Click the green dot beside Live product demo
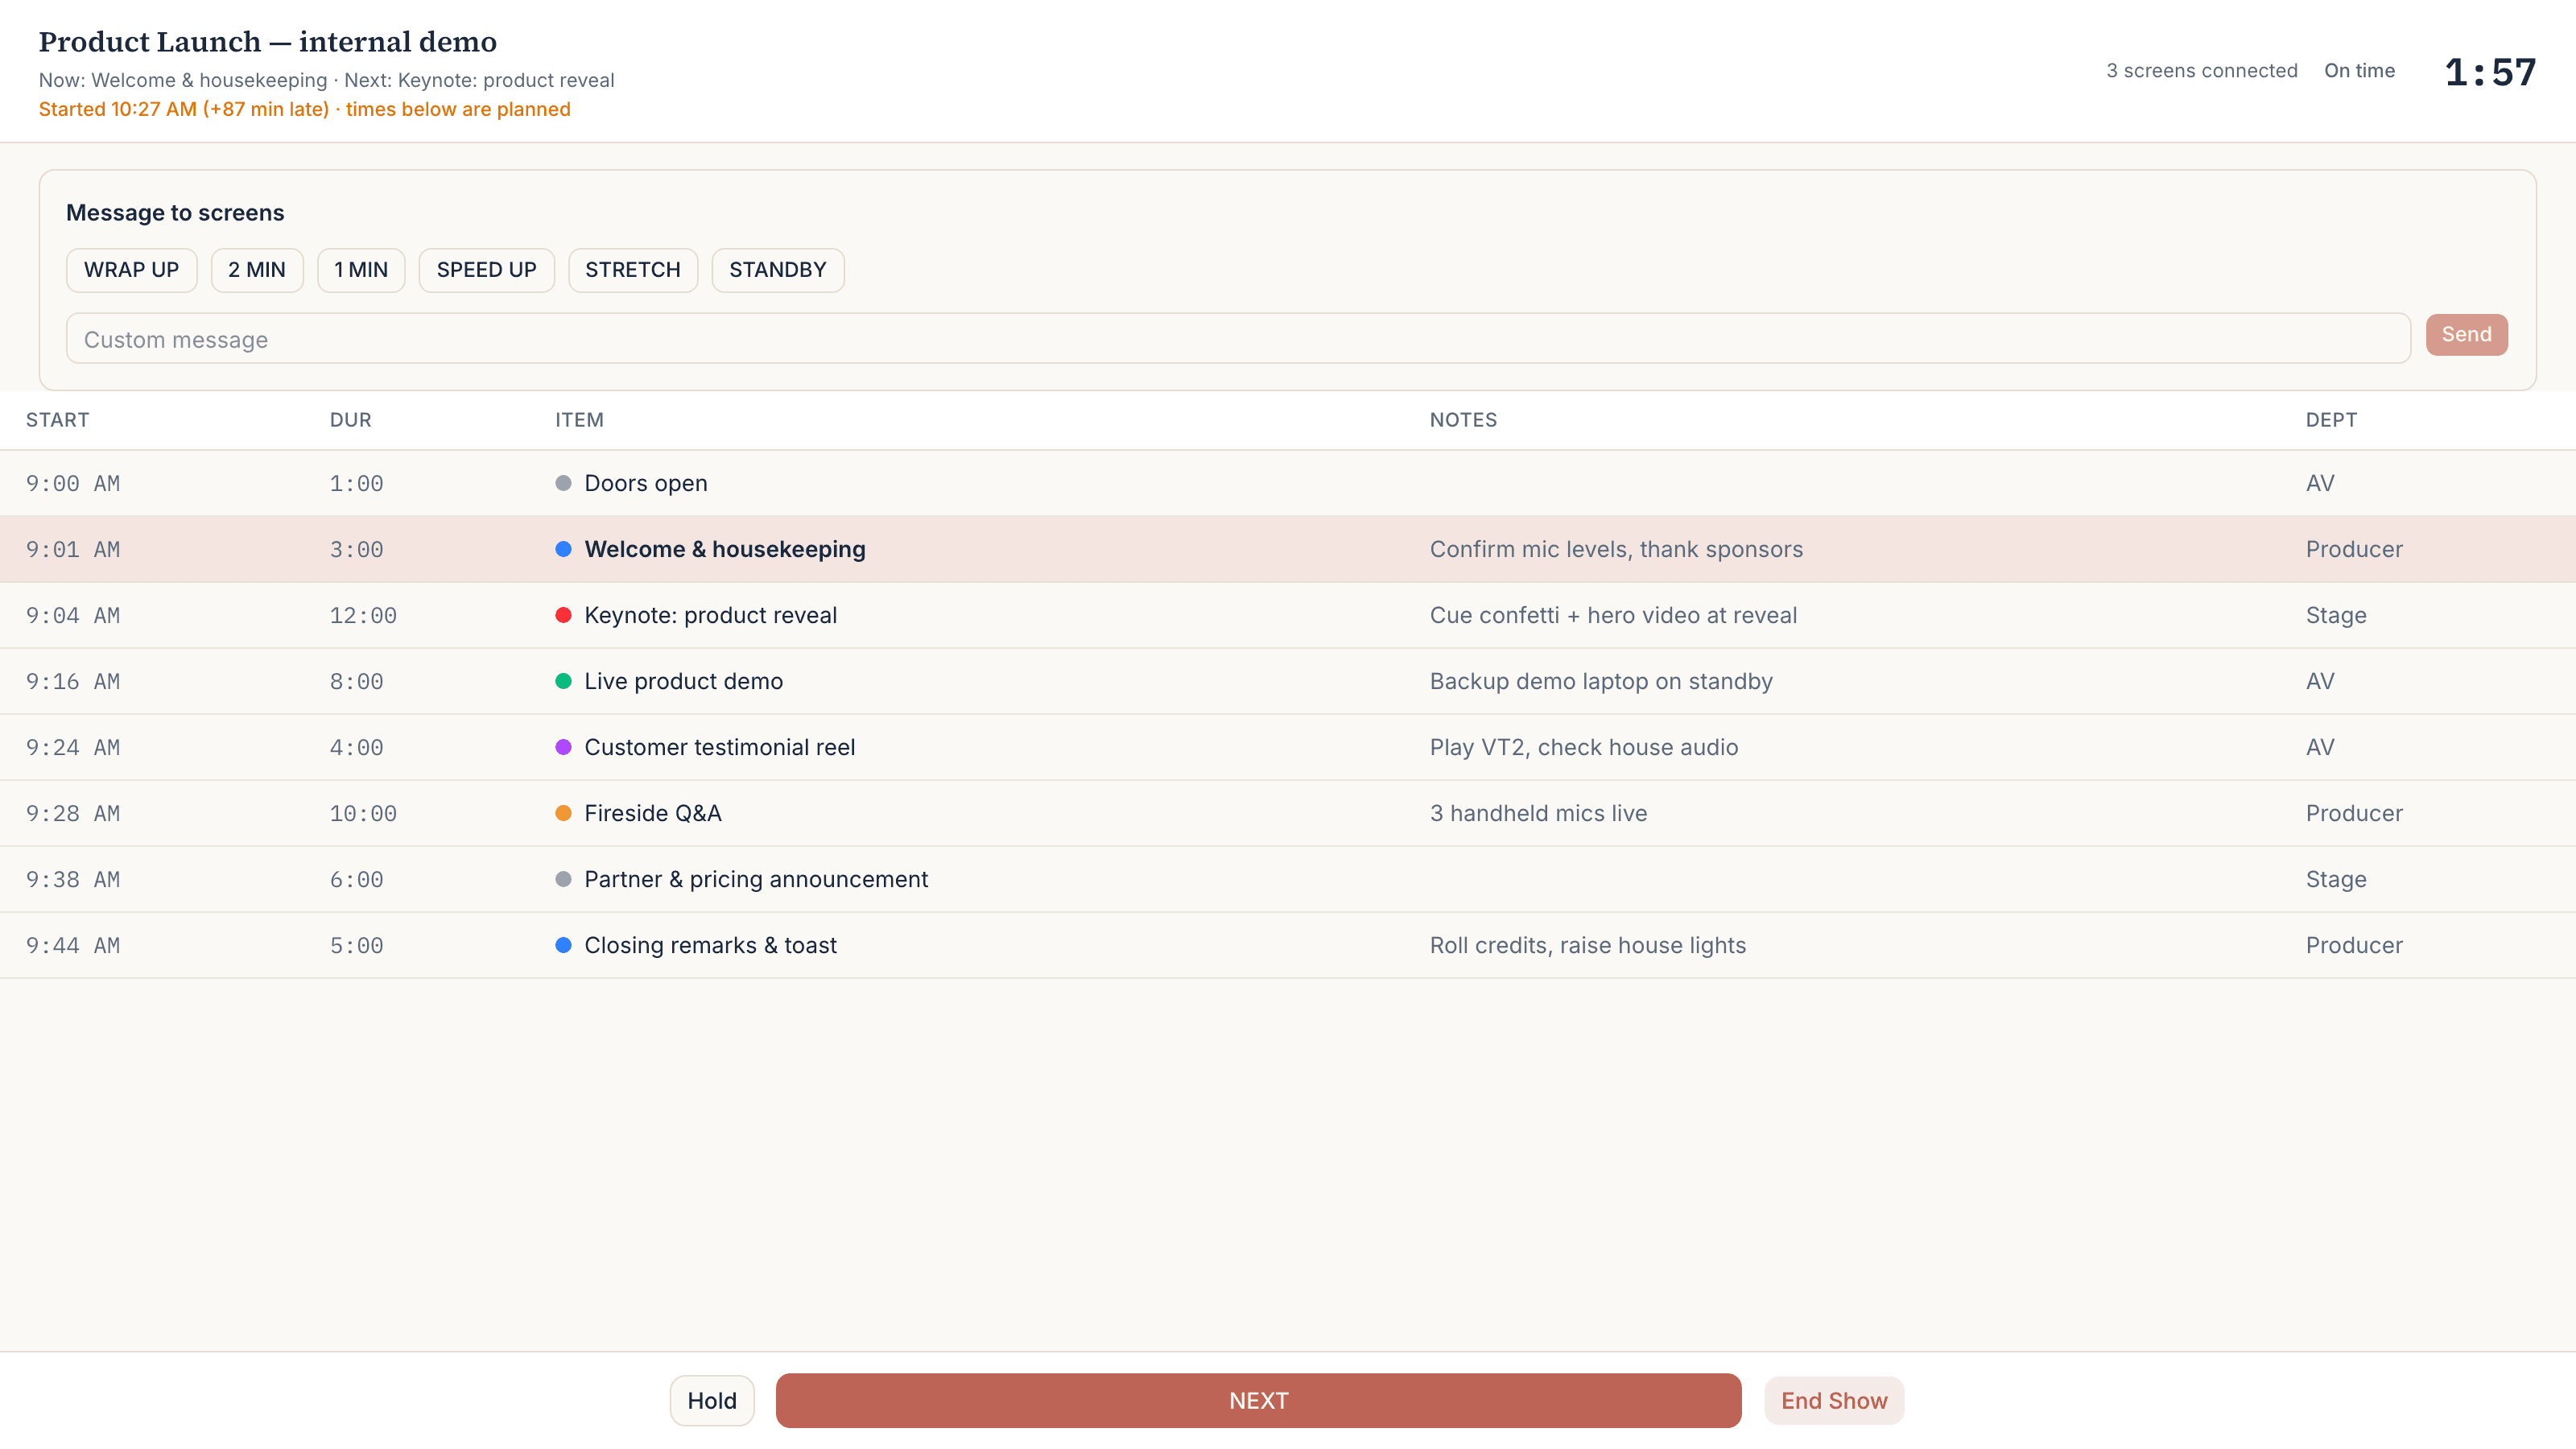 coord(563,681)
